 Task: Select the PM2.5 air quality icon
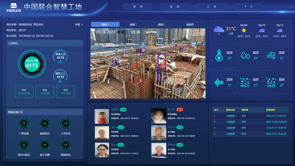point(245,82)
